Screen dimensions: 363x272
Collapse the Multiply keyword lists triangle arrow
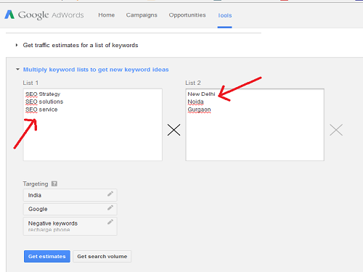(17, 70)
